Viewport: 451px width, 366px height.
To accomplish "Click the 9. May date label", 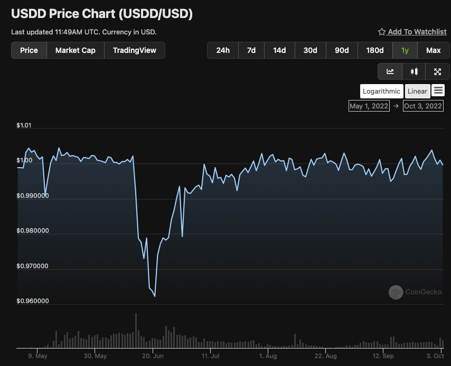I will 37,356.
